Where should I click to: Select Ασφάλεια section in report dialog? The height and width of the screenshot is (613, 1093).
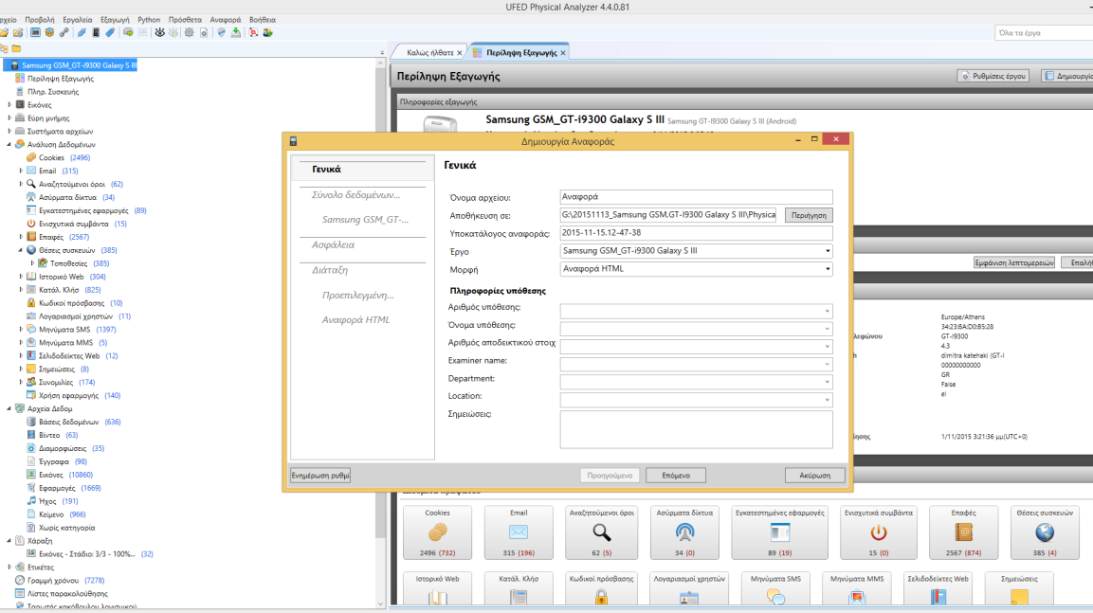[x=333, y=244]
